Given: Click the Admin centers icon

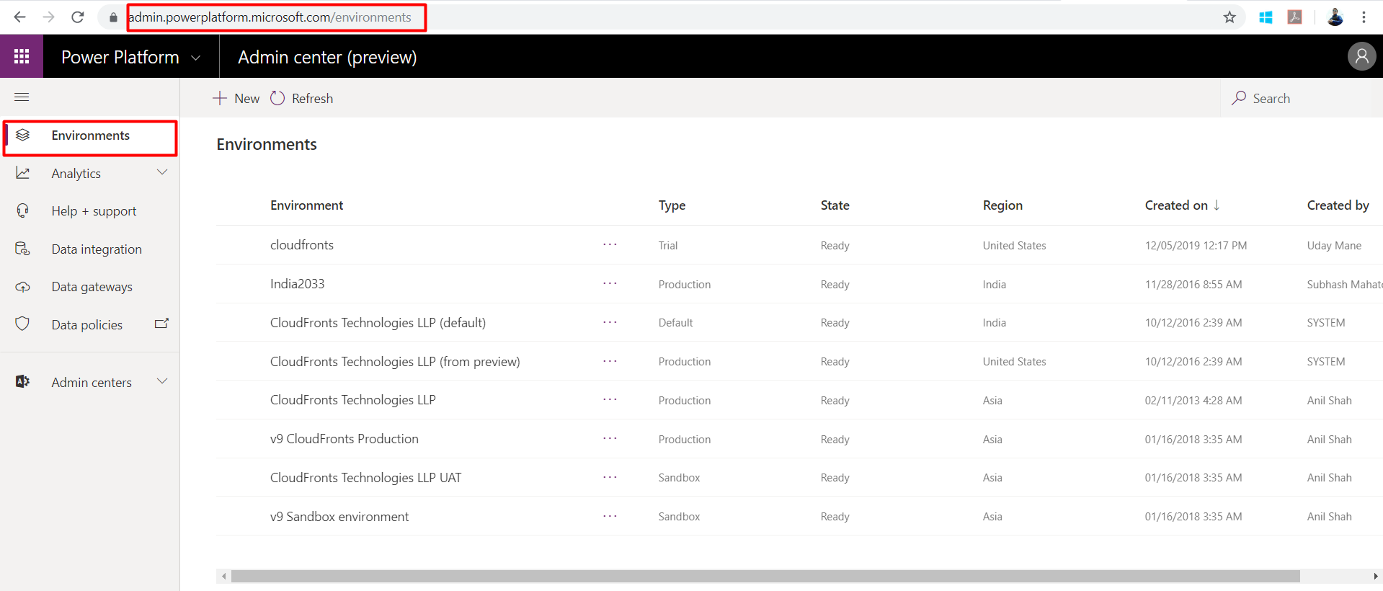Looking at the screenshot, I should point(22,381).
